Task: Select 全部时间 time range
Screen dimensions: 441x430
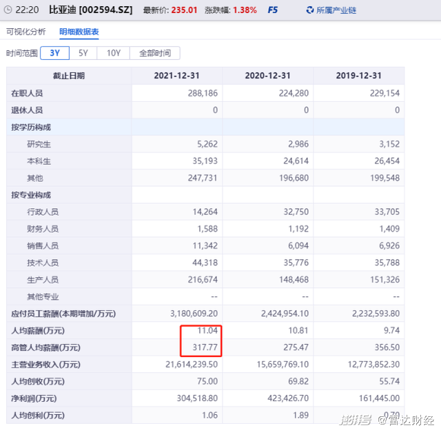Action: tap(154, 53)
